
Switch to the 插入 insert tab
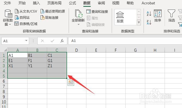point(36,3)
